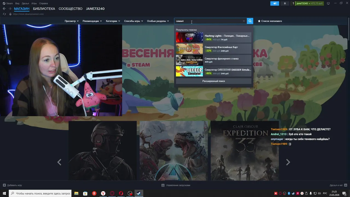Click the magnifier search button

coord(250,21)
